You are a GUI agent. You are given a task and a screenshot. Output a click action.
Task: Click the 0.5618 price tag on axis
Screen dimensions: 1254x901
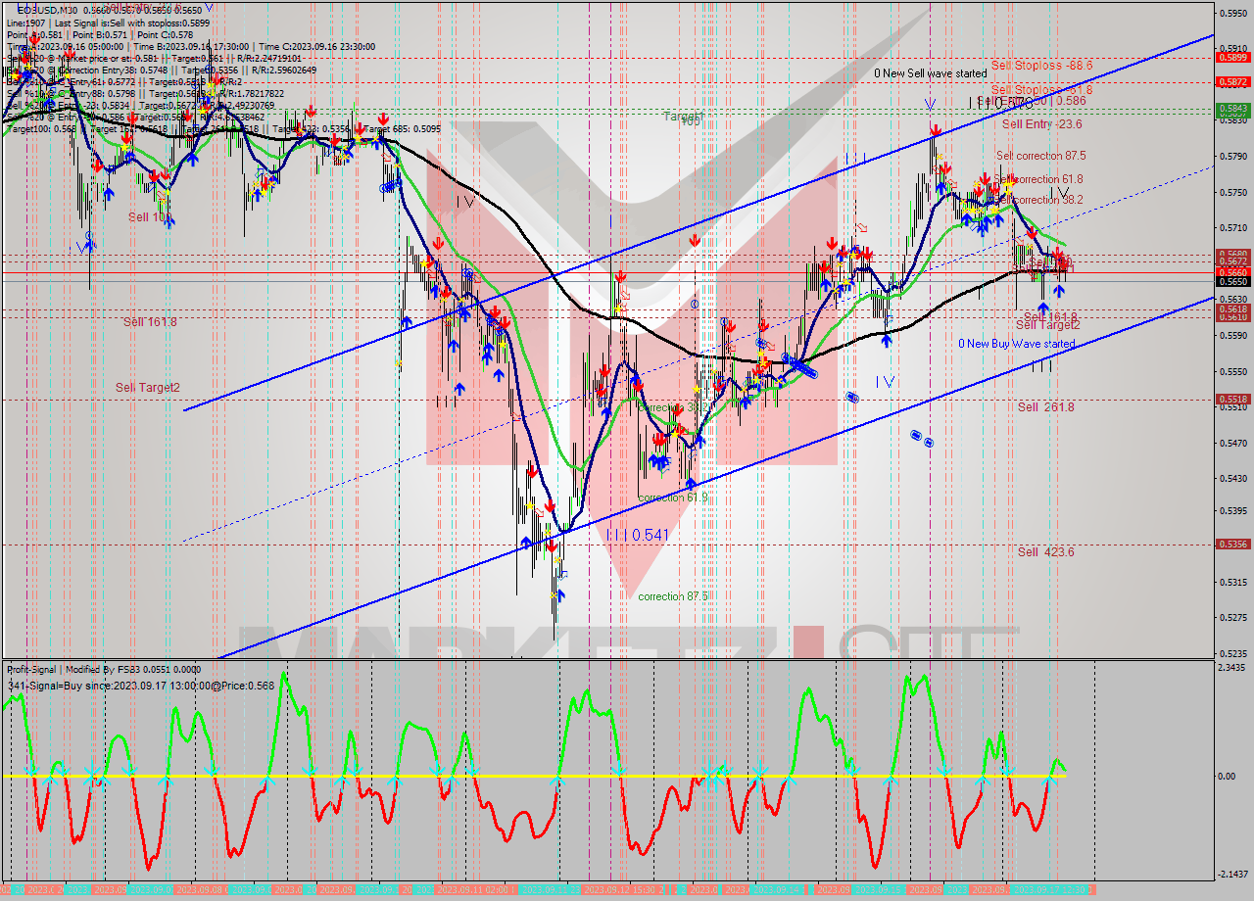pyautogui.click(x=1231, y=308)
